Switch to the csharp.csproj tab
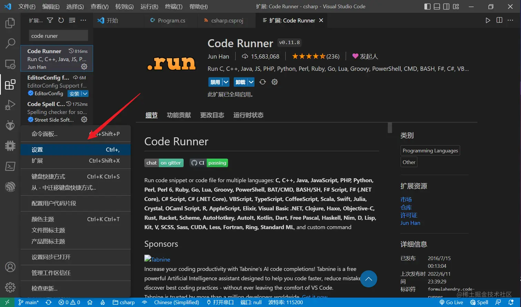The width and height of the screenshot is (521, 307). click(227, 20)
